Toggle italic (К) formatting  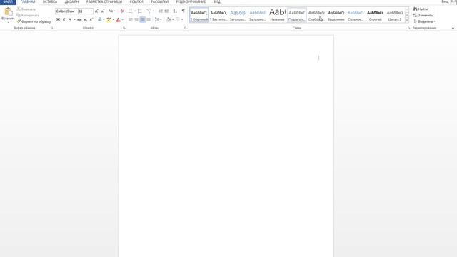click(x=64, y=19)
